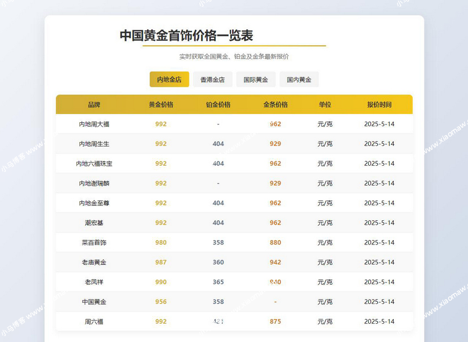Click date 2025-5-14 in 中国黄金 row
The width and height of the screenshot is (468, 342).
tap(379, 302)
